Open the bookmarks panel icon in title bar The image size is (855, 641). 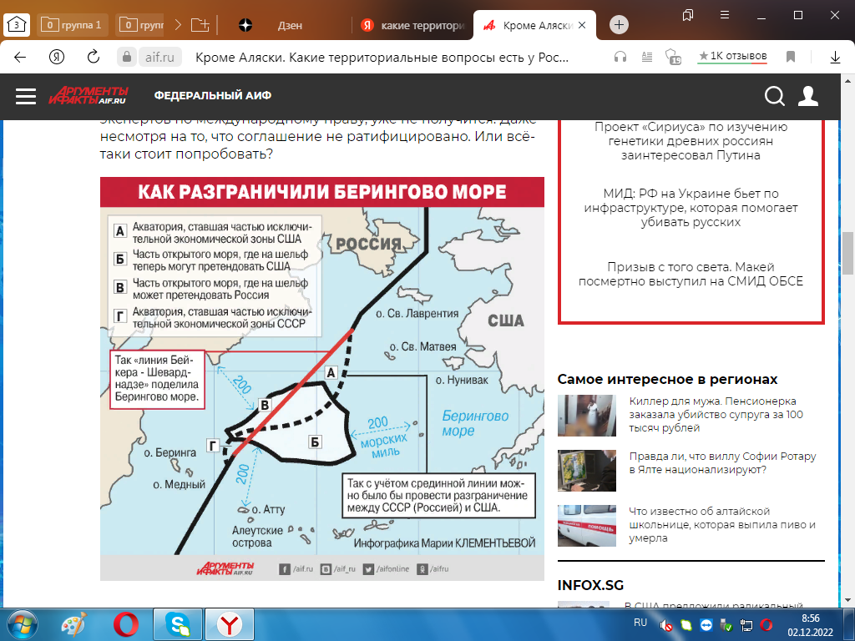coord(688,15)
